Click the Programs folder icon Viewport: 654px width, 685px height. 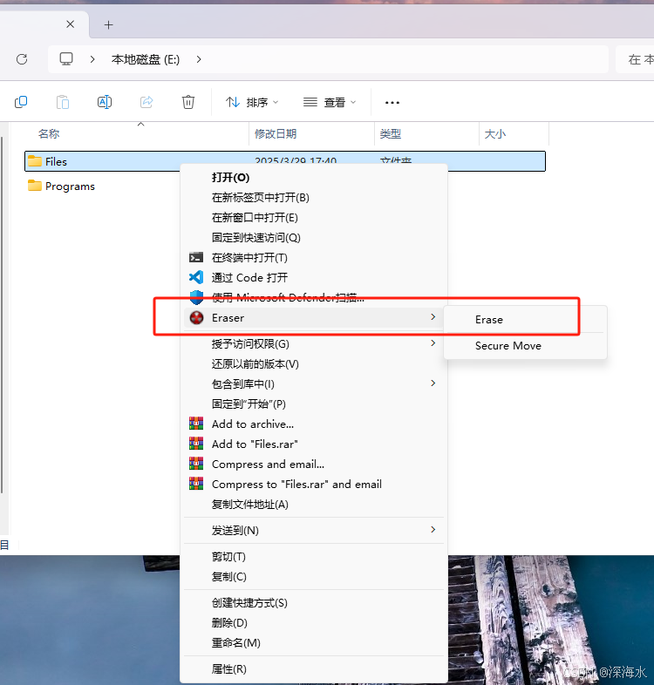pyautogui.click(x=35, y=186)
